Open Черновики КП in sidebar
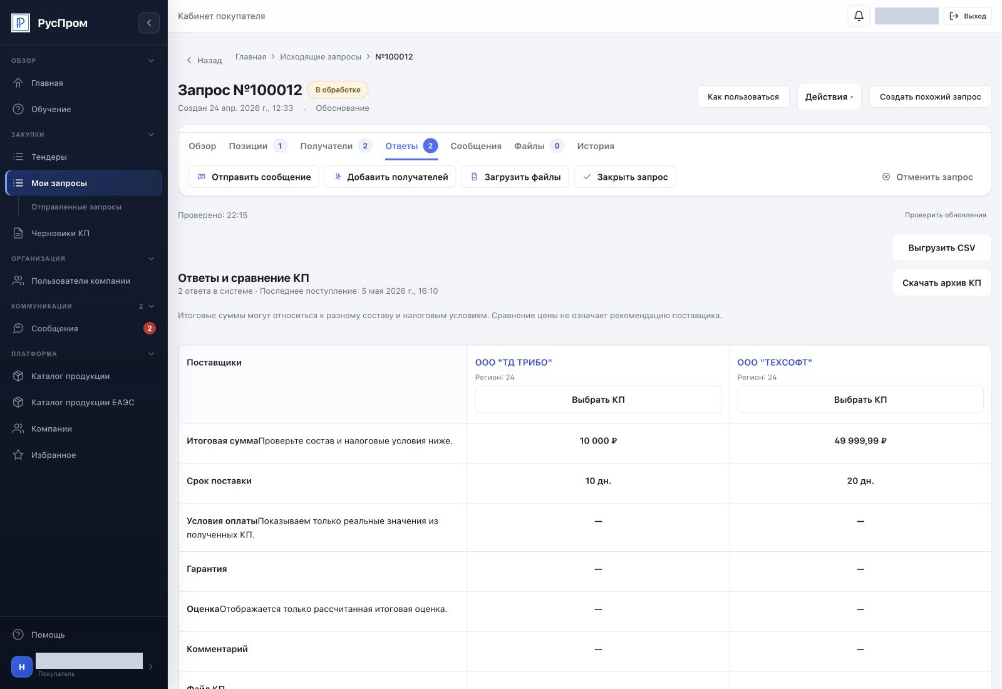The width and height of the screenshot is (1002, 689). (x=84, y=233)
